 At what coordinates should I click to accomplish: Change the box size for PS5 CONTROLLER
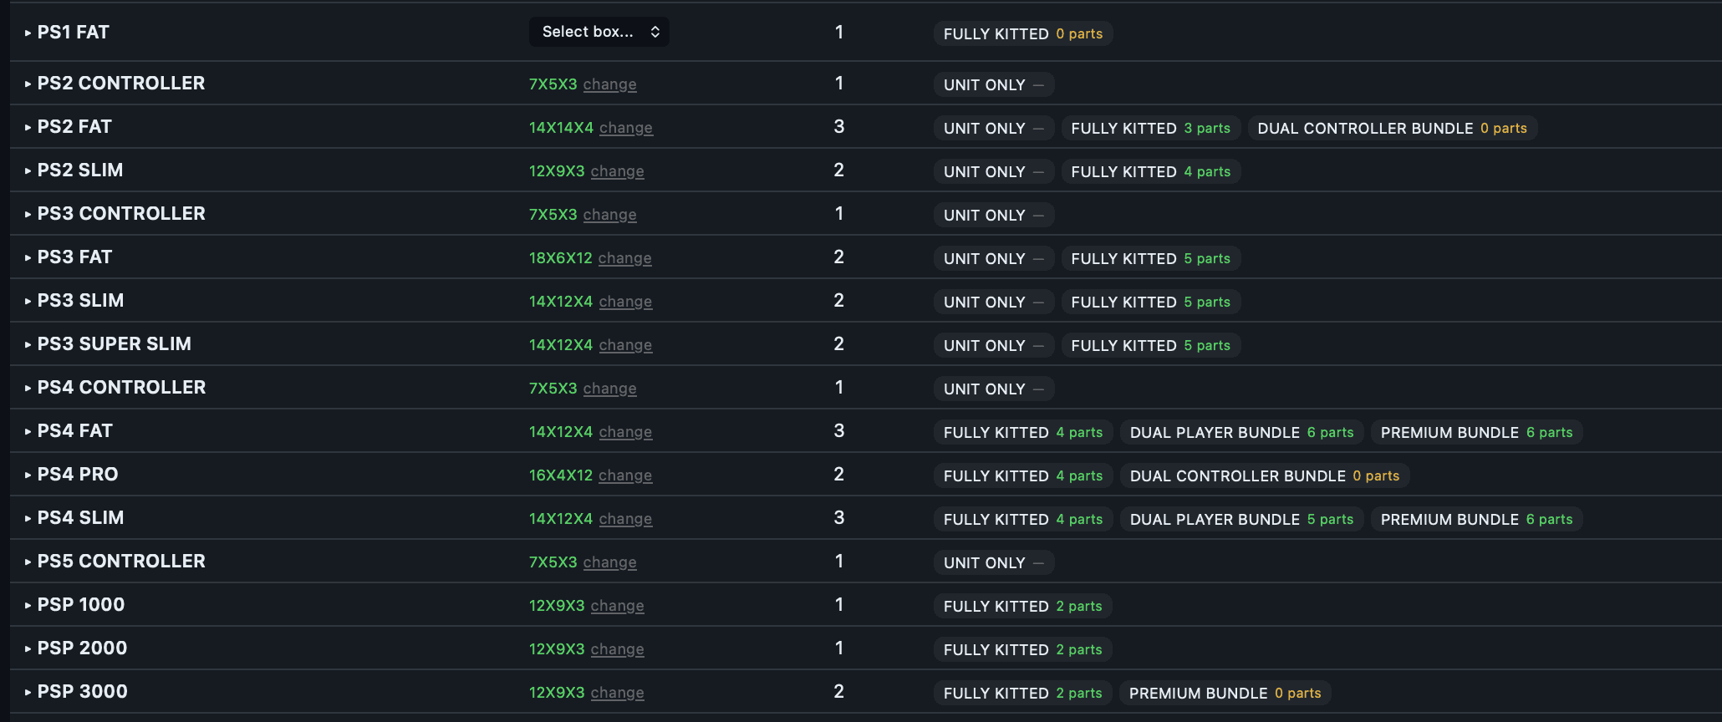pos(609,562)
